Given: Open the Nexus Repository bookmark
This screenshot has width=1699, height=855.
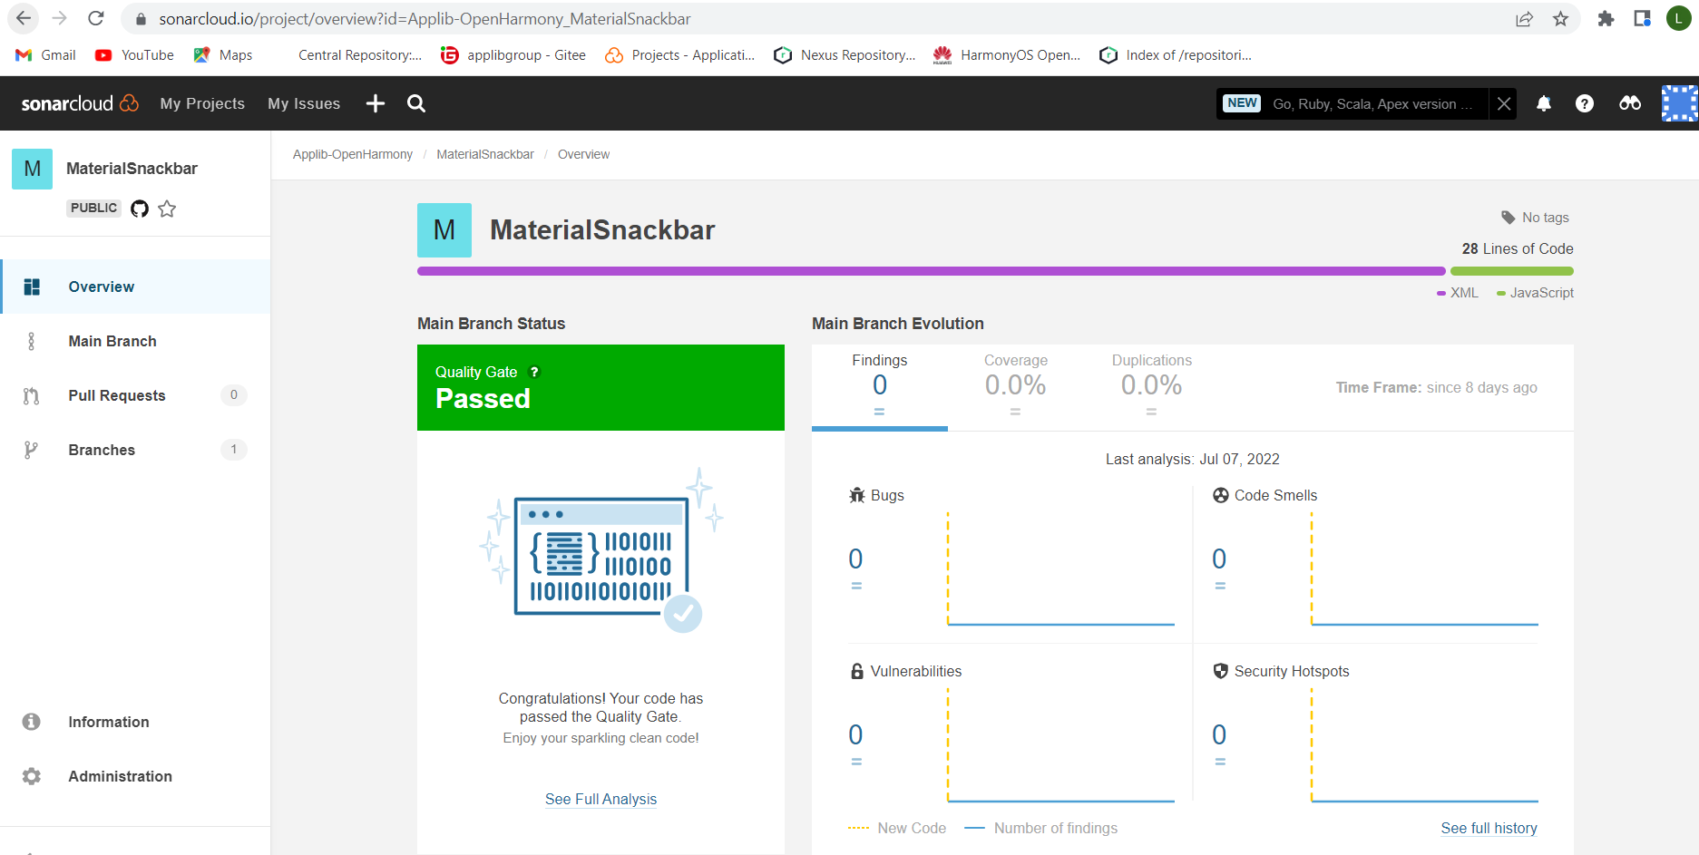Looking at the screenshot, I should (845, 55).
